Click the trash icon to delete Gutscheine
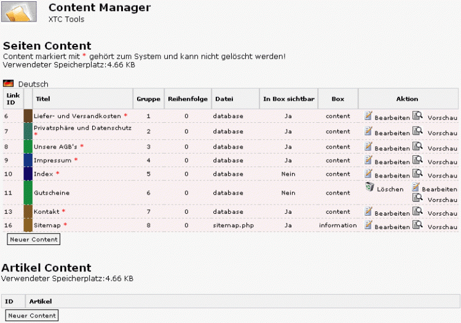The image size is (461, 323). [369, 187]
